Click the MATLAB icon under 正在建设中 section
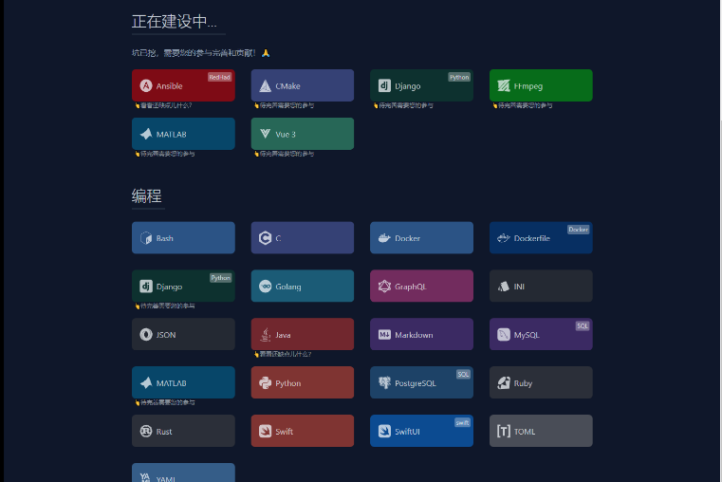722x482 pixels. click(146, 134)
